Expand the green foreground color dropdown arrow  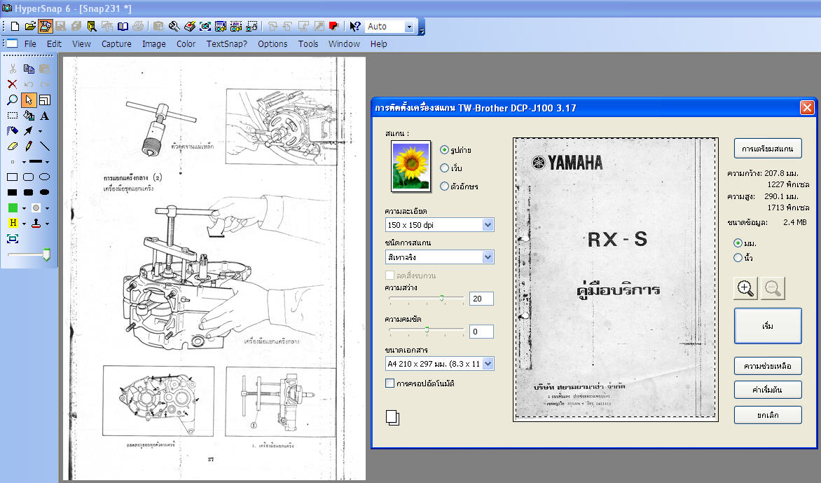point(24,208)
